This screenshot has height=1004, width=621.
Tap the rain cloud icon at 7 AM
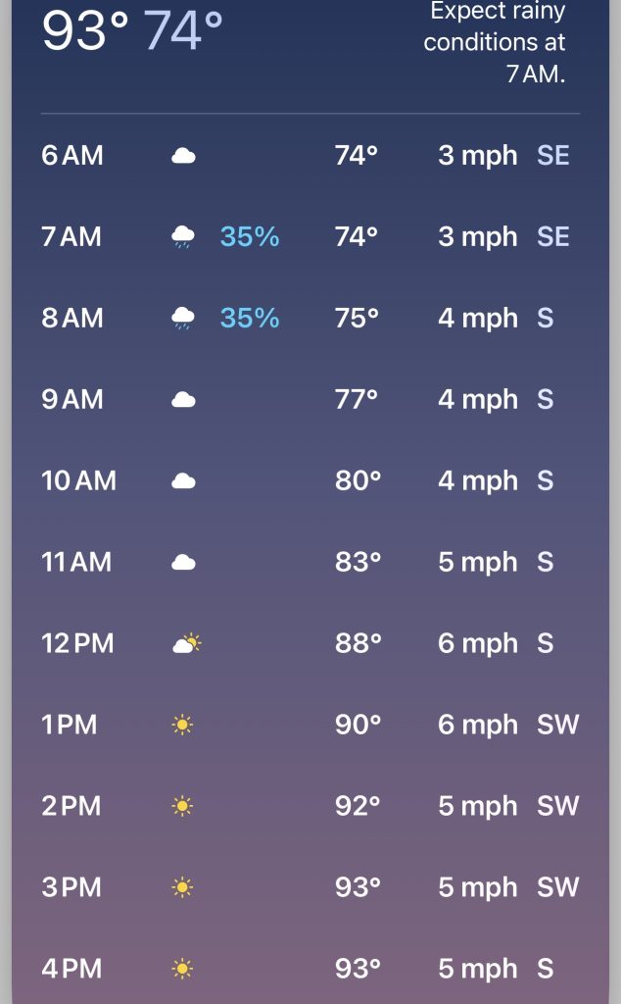point(183,236)
